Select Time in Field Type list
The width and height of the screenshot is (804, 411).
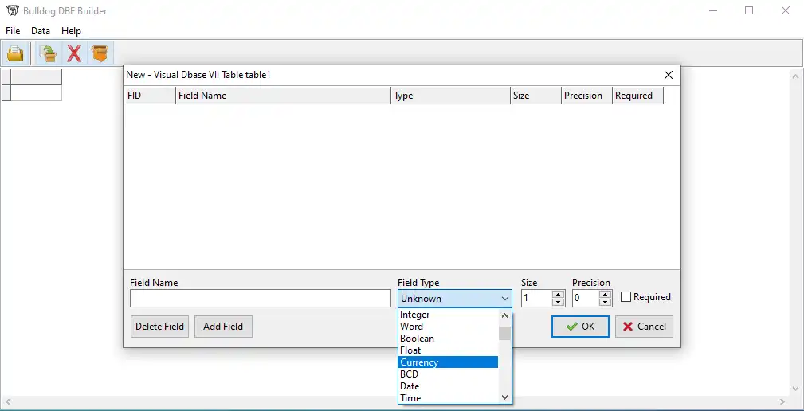click(449, 397)
